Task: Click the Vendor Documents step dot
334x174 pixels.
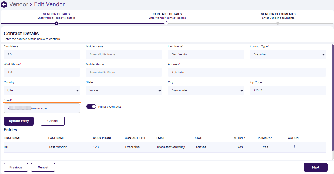Action: 278,23
